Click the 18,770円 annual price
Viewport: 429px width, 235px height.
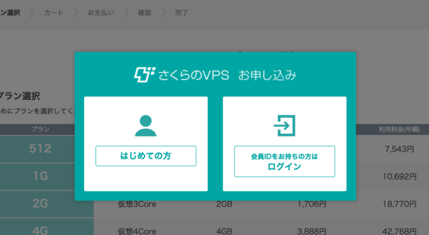pos(399,204)
